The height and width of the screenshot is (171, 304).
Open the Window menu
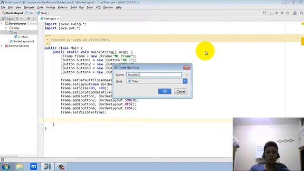tap(108, 8)
